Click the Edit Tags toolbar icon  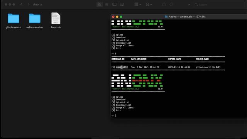tap(171, 4)
